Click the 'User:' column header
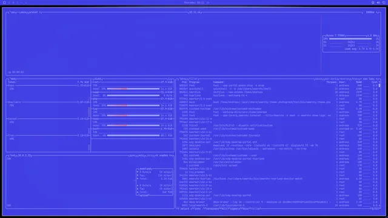The height and width of the screenshot is (218, 388). [343, 82]
